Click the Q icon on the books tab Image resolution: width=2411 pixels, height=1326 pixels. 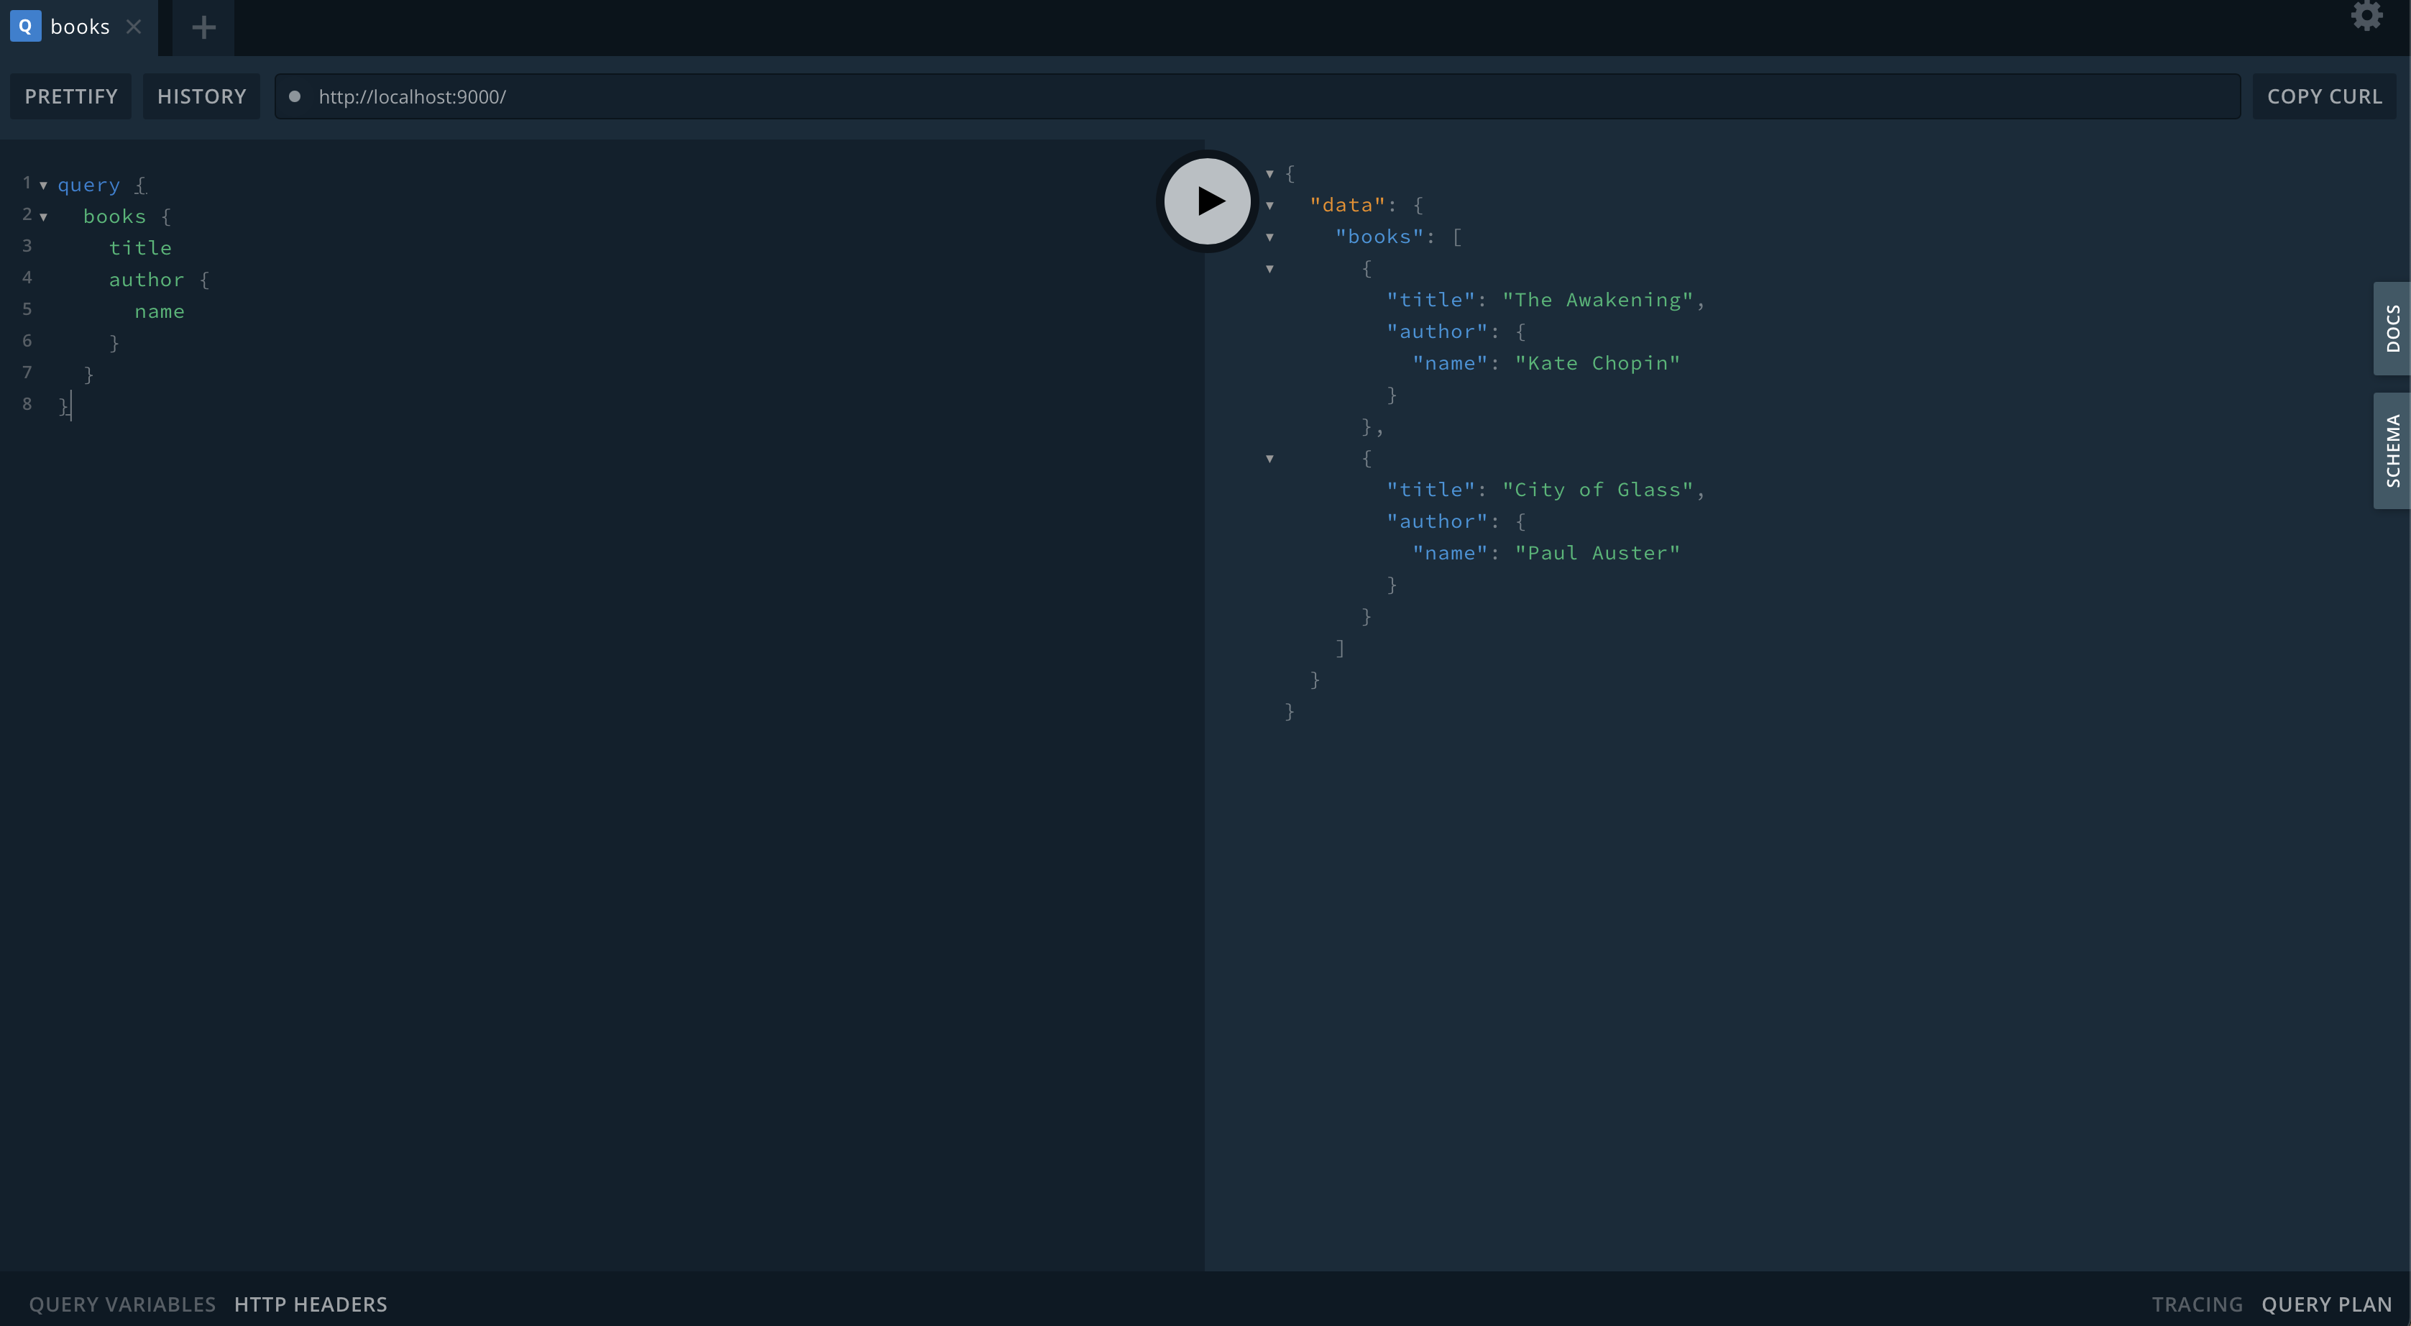point(25,26)
